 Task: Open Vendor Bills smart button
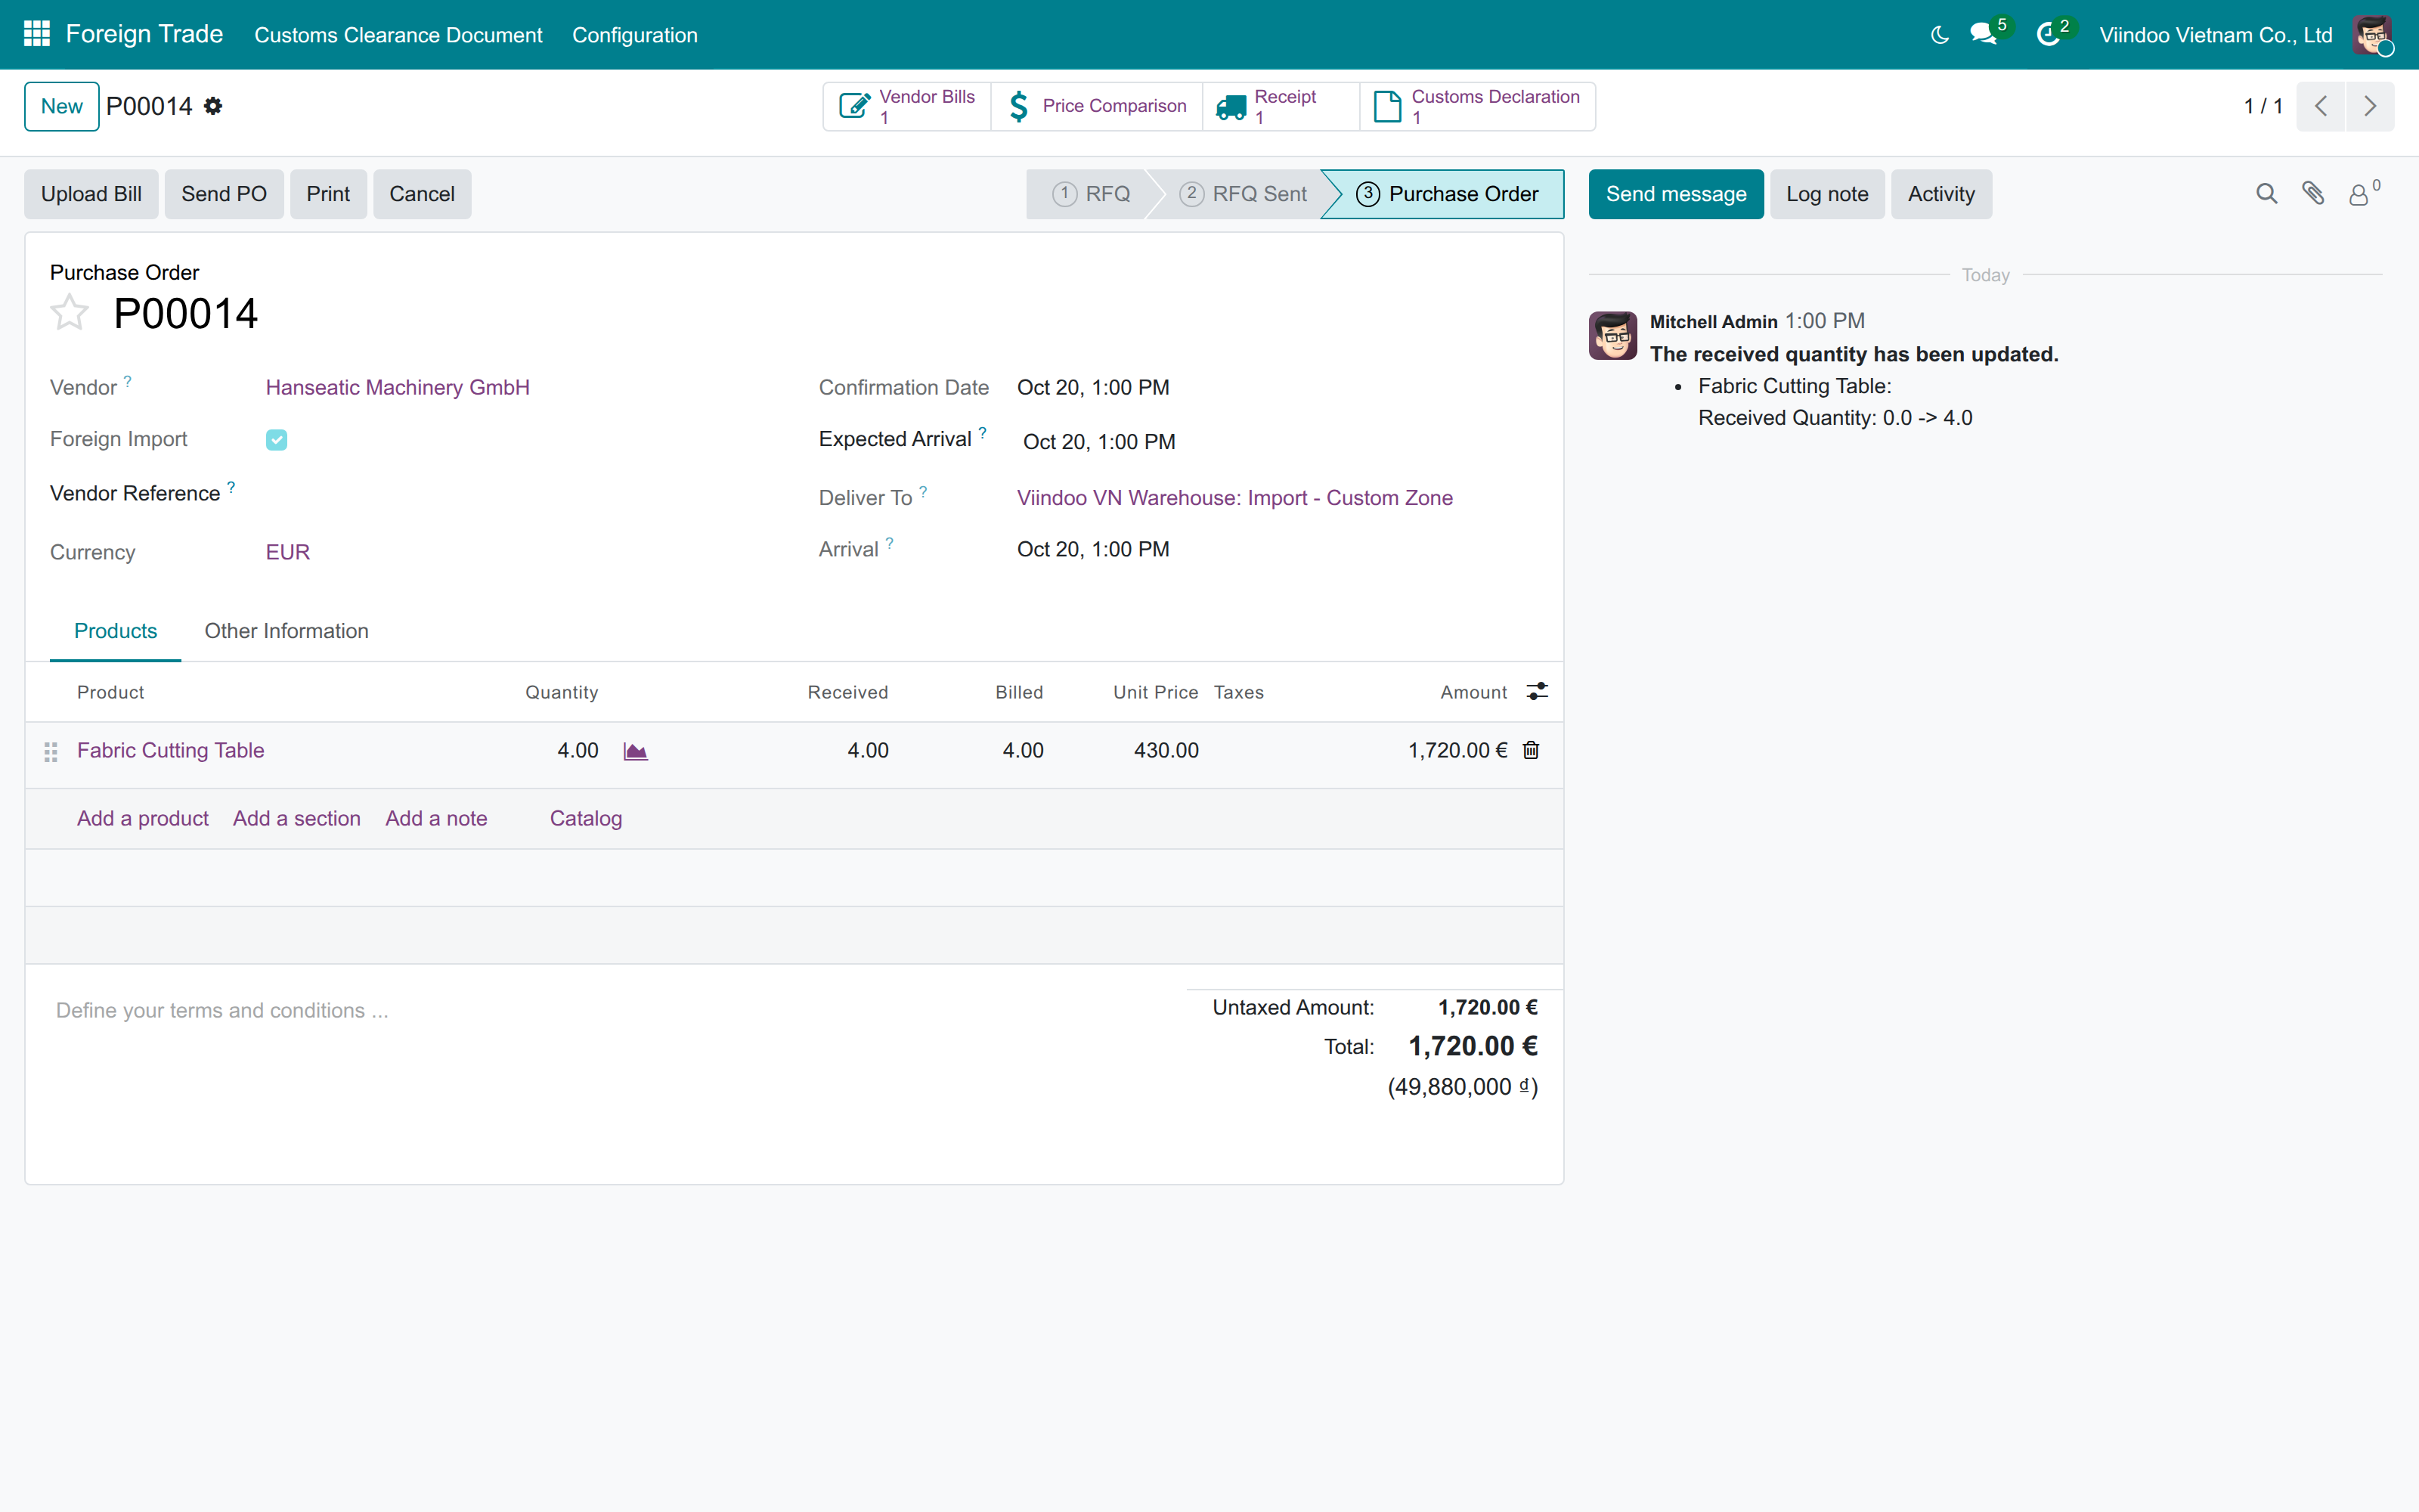(x=908, y=106)
